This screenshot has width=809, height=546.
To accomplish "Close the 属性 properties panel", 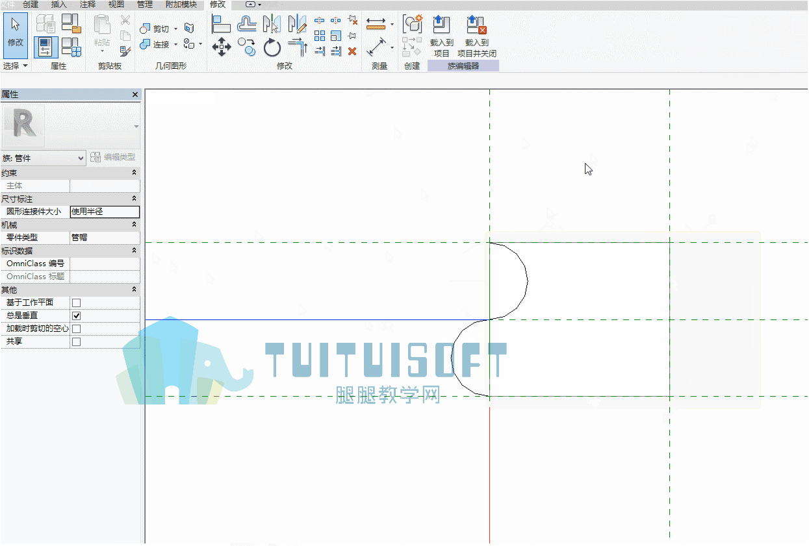I will 135,95.
